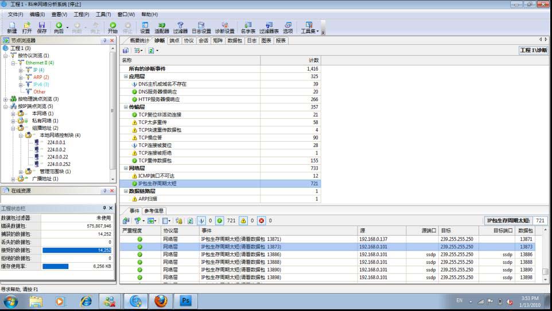Image resolution: width=552 pixels, height=311 pixels.
Task: Open 诊断设置 (Diagnosis settings) icon
Action: pyautogui.click(x=224, y=28)
